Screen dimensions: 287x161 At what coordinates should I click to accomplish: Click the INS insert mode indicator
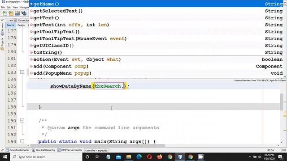coord(284,150)
